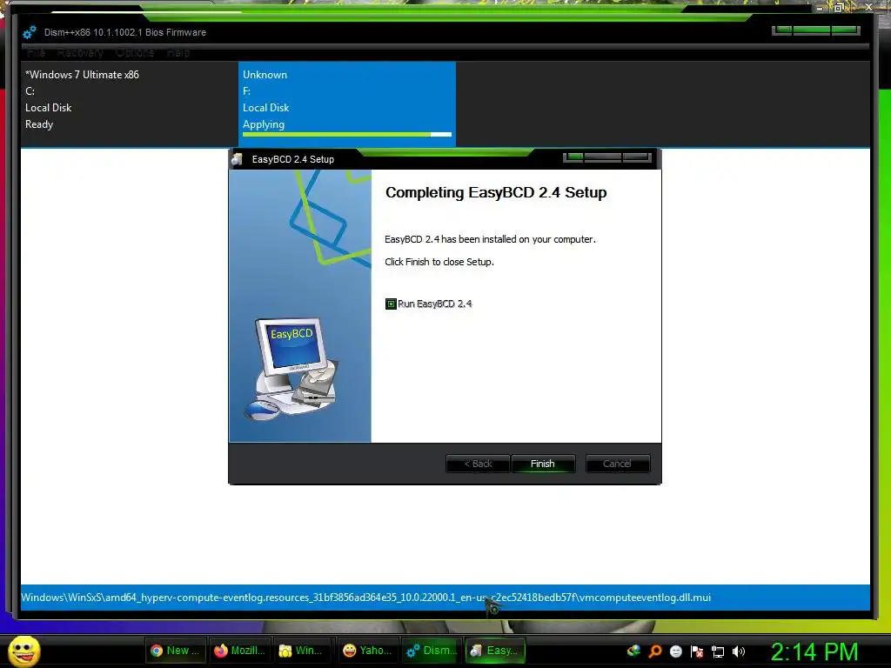Open the Start menu smiley button
This screenshot has height=668, width=891.
(24, 651)
